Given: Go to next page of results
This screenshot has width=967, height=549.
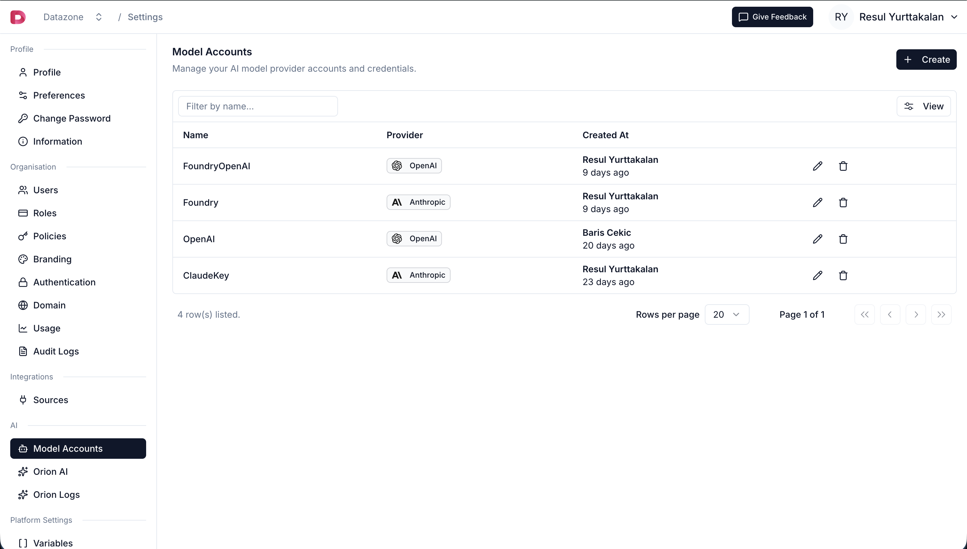Looking at the screenshot, I should 916,314.
